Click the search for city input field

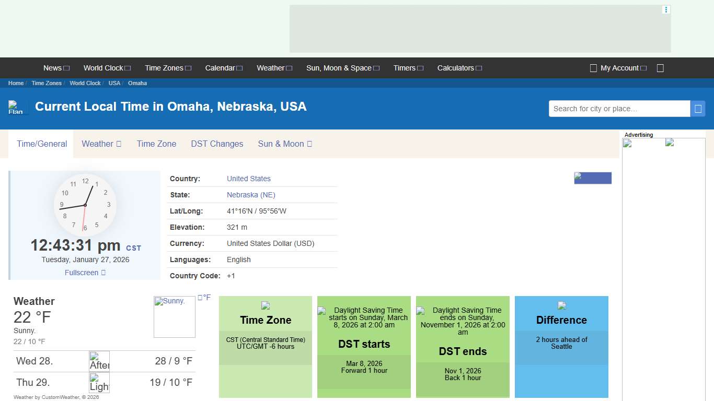pos(619,108)
